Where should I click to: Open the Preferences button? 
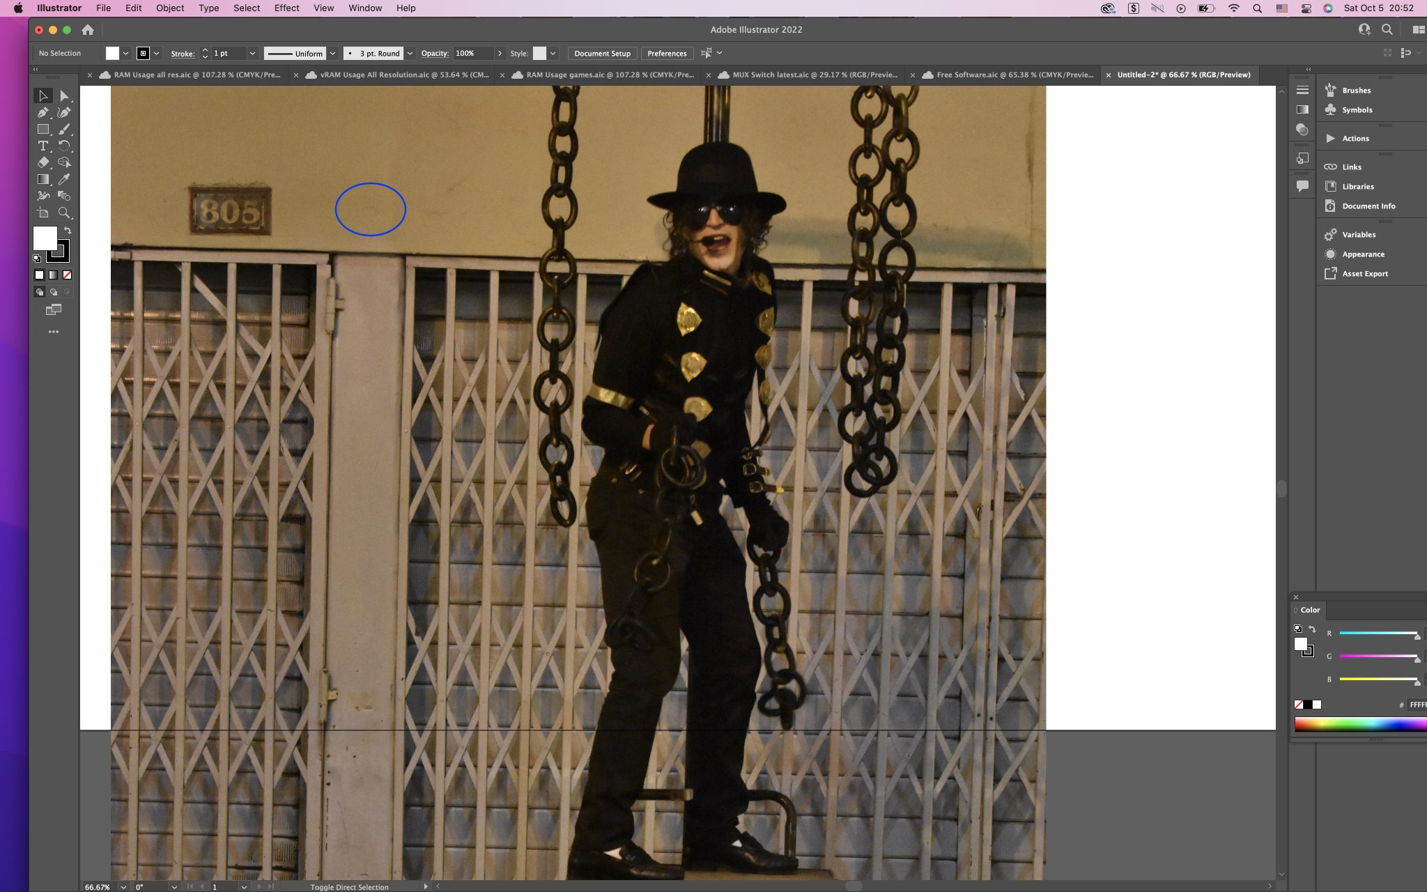tap(666, 53)
